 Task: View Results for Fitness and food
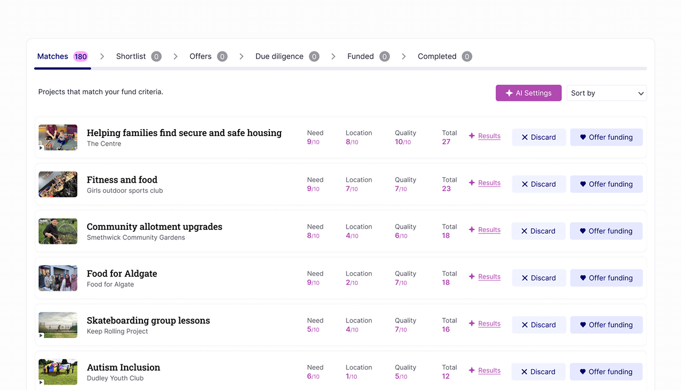489,183
